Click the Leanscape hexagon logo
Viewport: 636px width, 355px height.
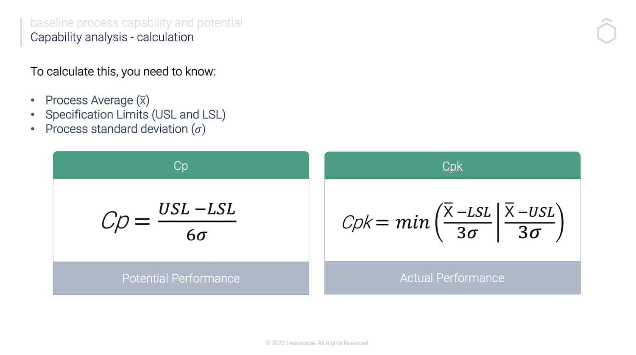(606, 31)
